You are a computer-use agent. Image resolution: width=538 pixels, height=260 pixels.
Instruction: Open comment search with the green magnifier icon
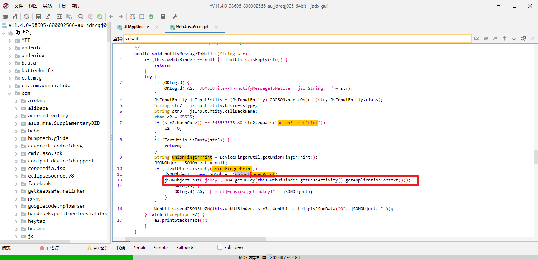[99, 16]
